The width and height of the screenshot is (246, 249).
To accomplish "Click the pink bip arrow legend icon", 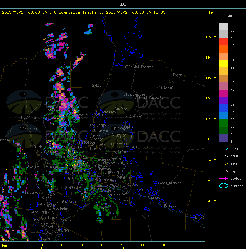I will coord(224,171).
